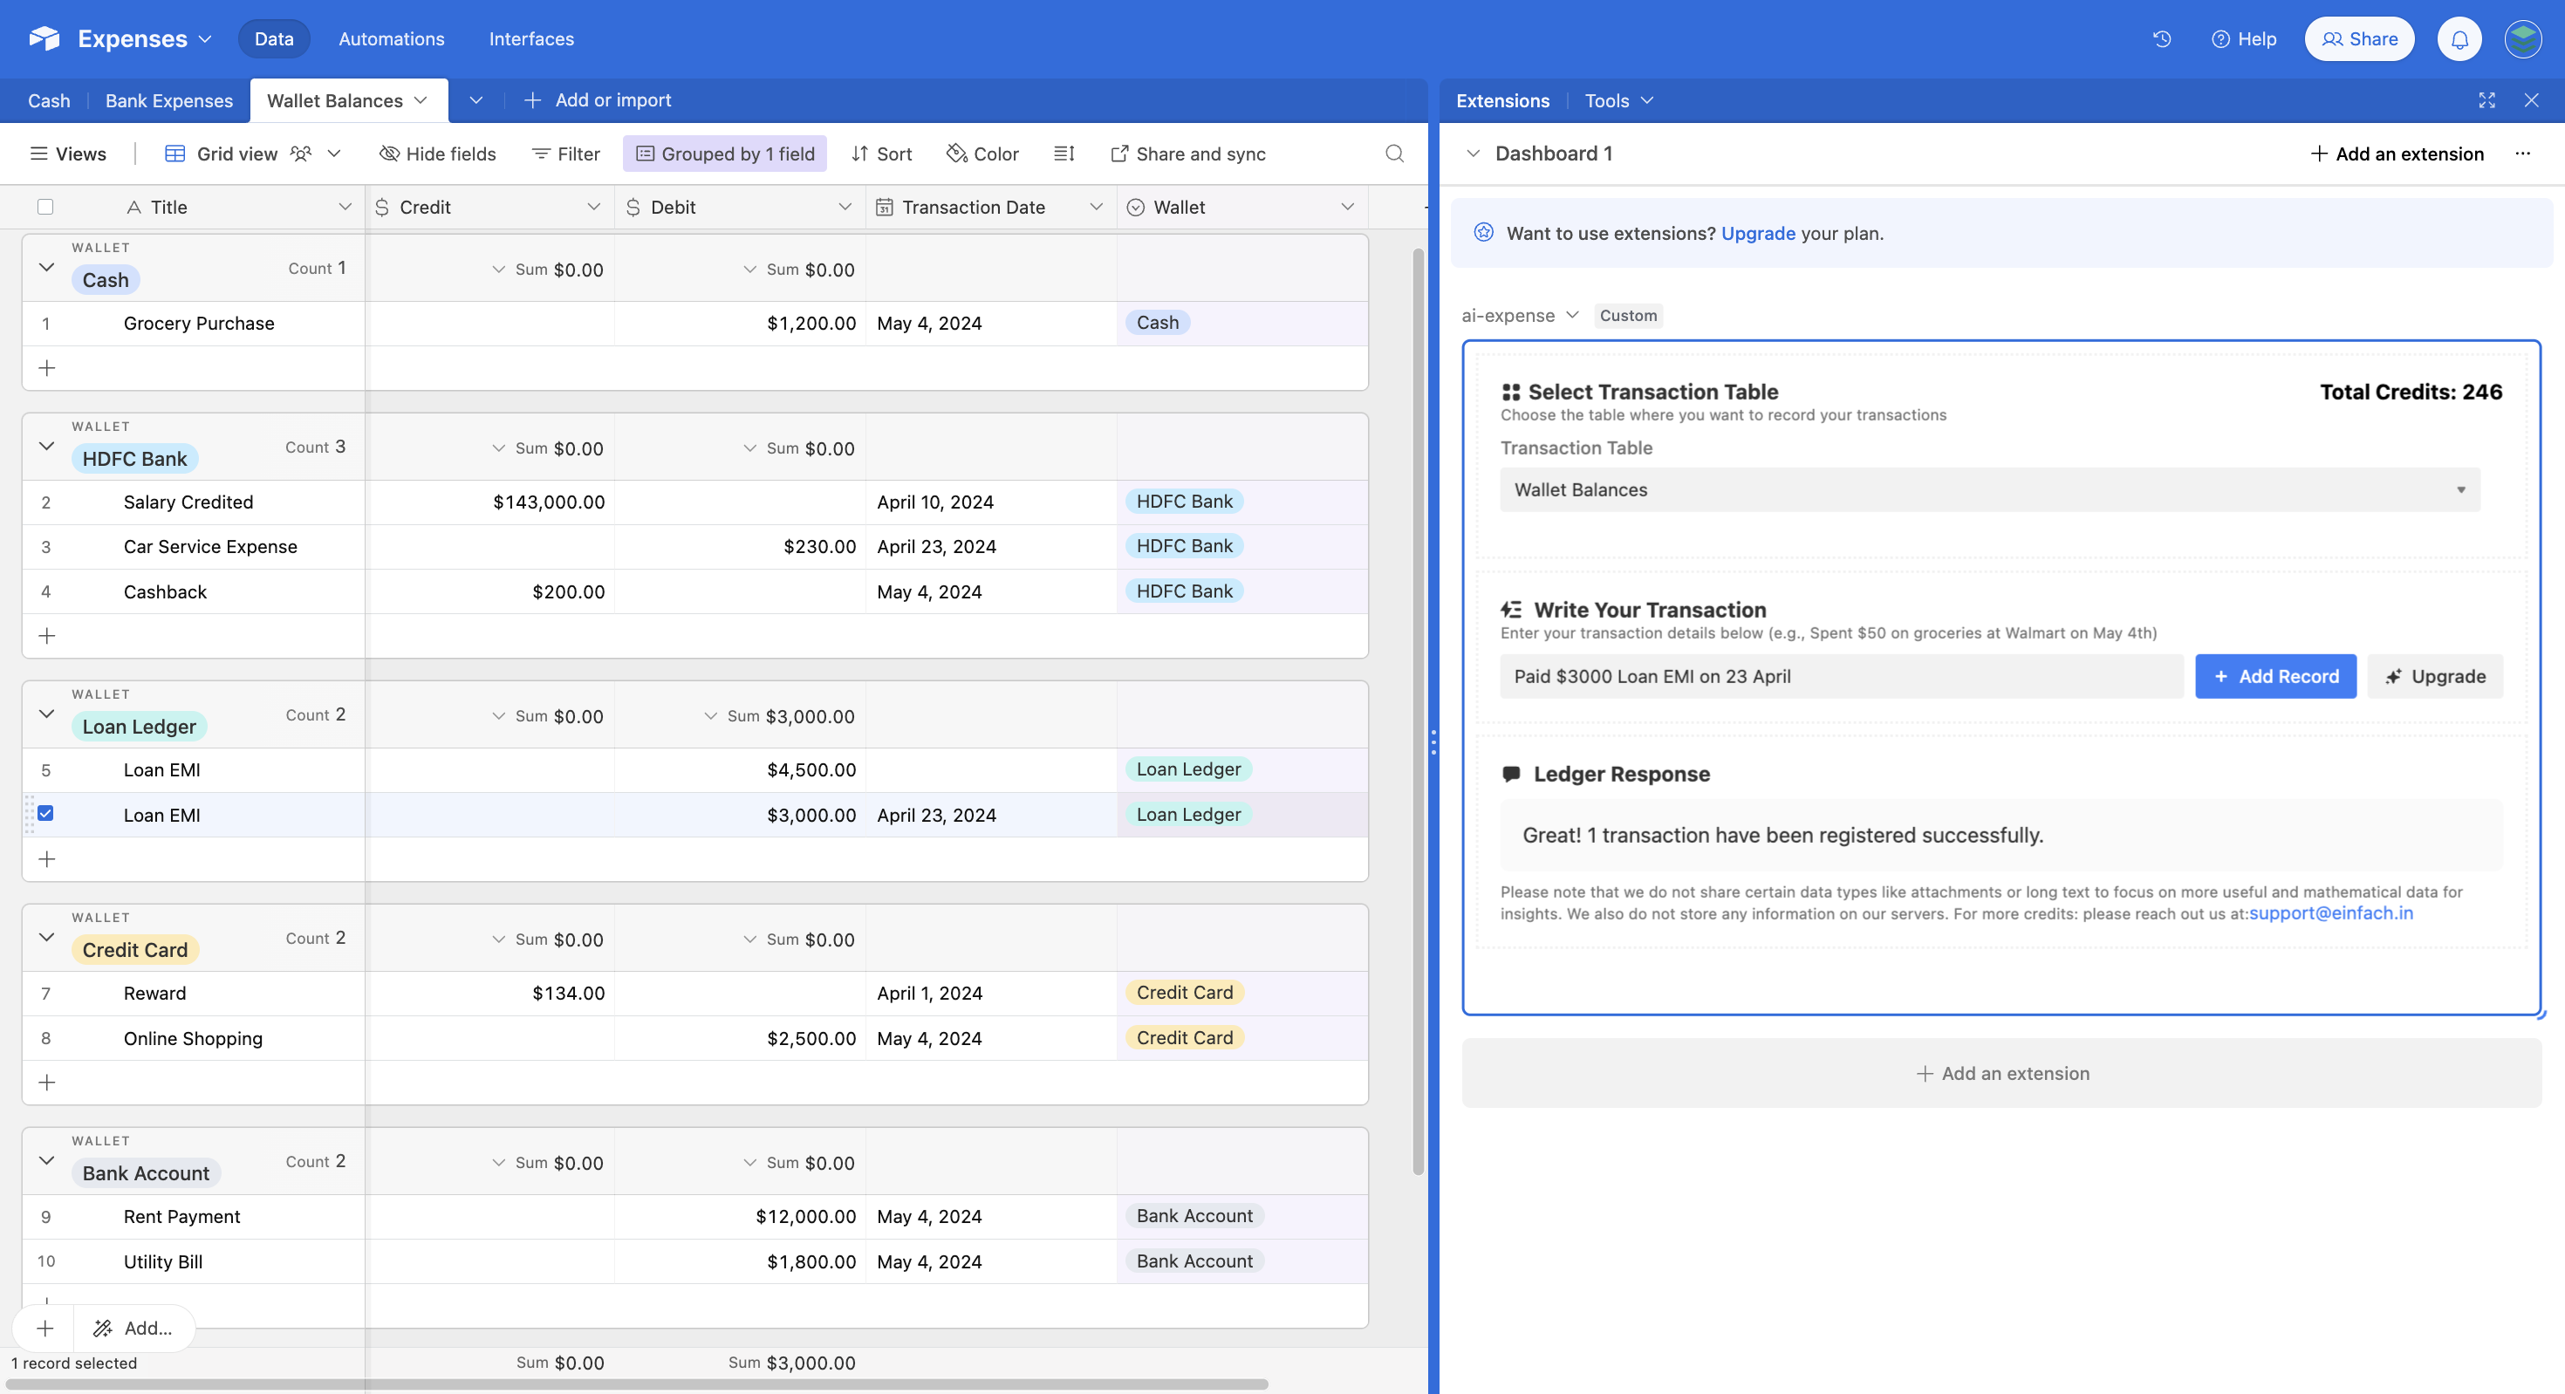The image size is (2565, 1394).
Task: Collapse the Credit Card wallet group
Action: pos(45,937)
